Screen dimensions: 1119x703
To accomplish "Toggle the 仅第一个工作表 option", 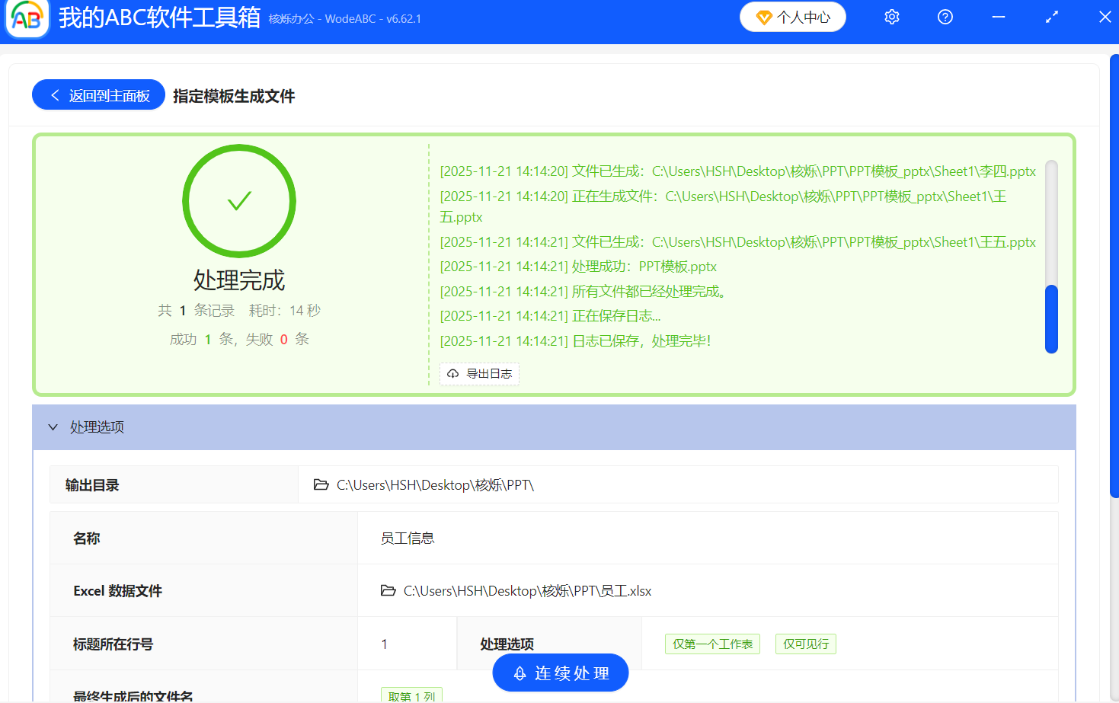I will [711, 644].
